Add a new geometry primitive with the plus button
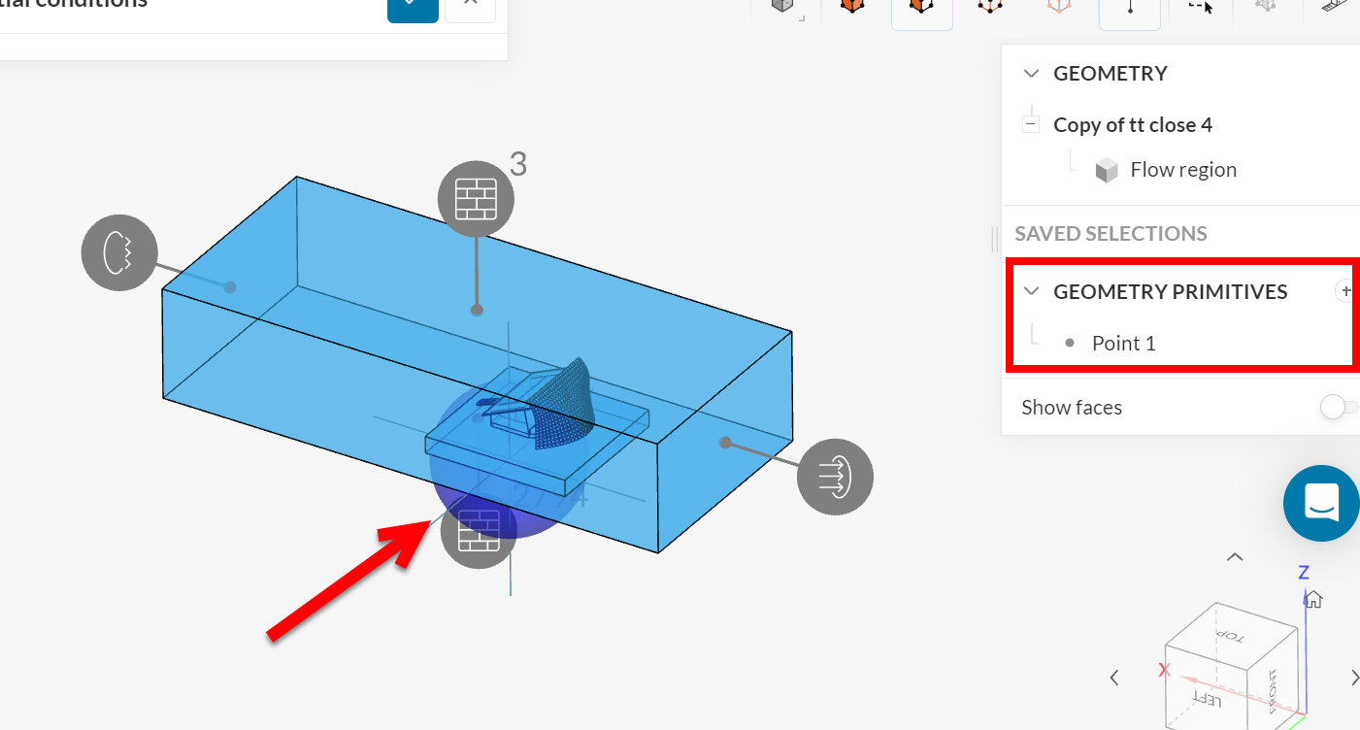This screenshot has height=730, width=1360. (x=1346, y=290)
